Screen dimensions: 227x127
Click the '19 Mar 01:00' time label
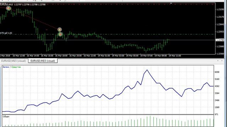[x=104, y=56]
